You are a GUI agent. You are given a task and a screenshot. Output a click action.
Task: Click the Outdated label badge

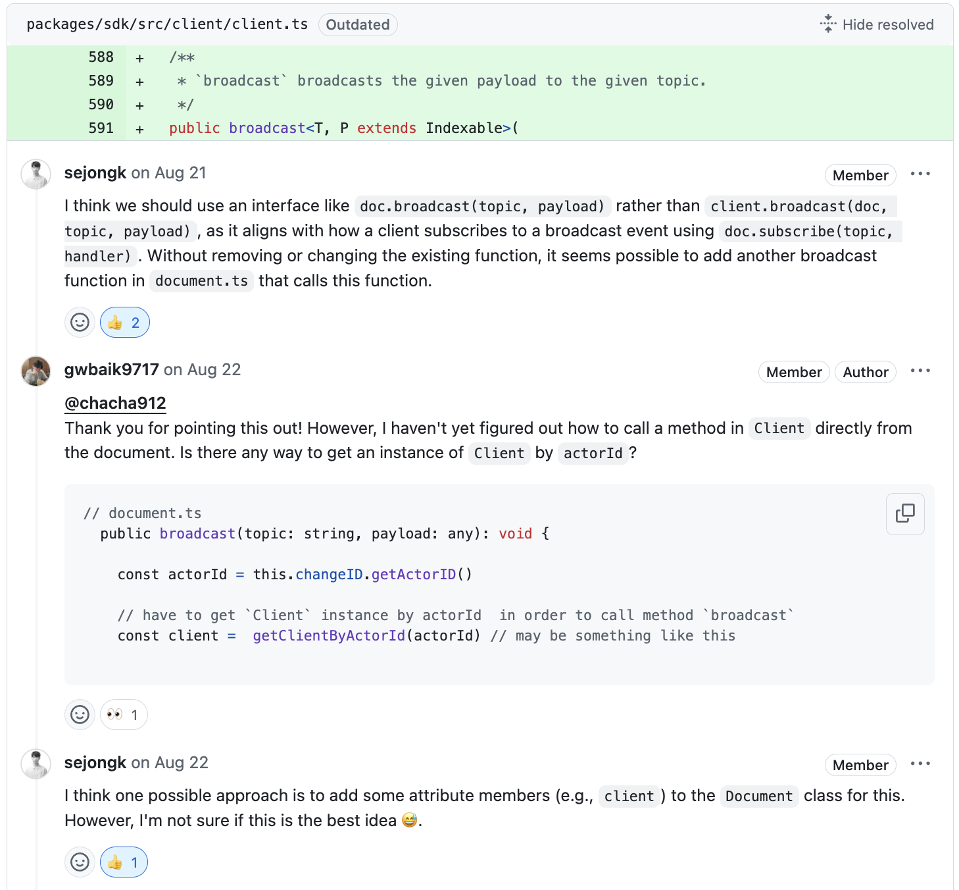click(x=358, y=25)
